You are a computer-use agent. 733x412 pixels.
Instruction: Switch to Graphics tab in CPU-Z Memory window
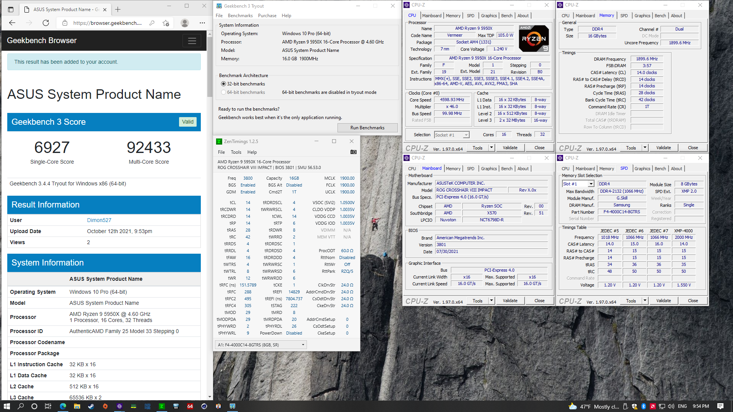tap(642, 16)
